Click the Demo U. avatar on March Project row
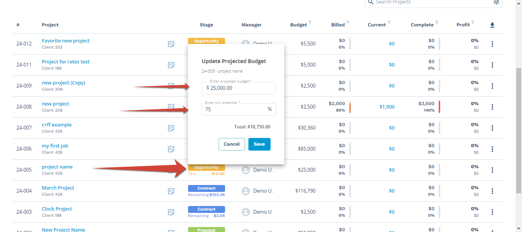 (x=245, y=191)
